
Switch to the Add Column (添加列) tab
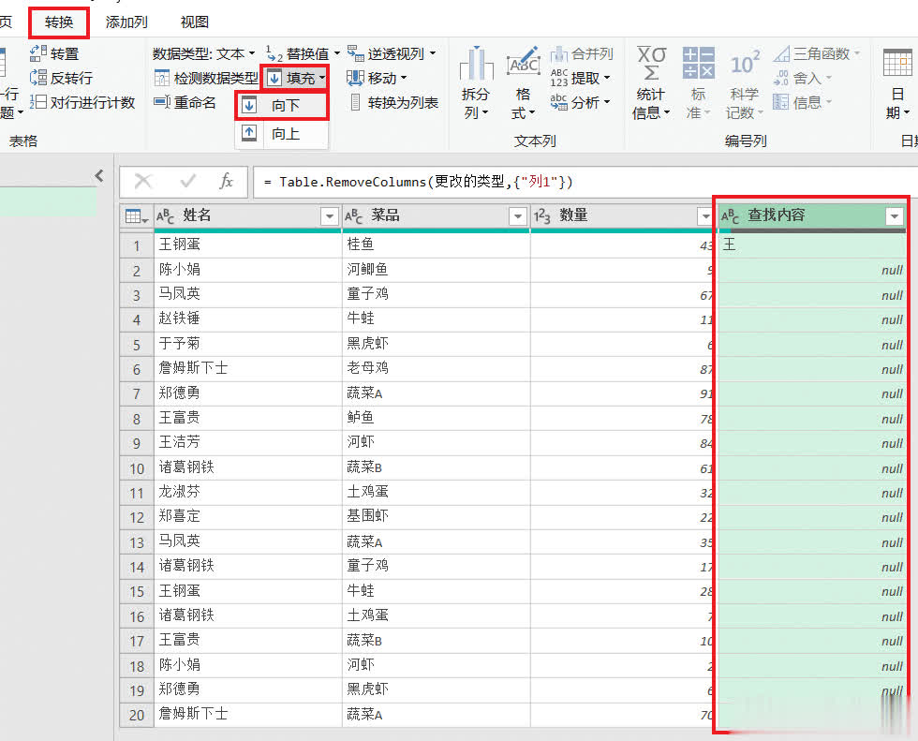pyautogui.click(x=126, y=22)
